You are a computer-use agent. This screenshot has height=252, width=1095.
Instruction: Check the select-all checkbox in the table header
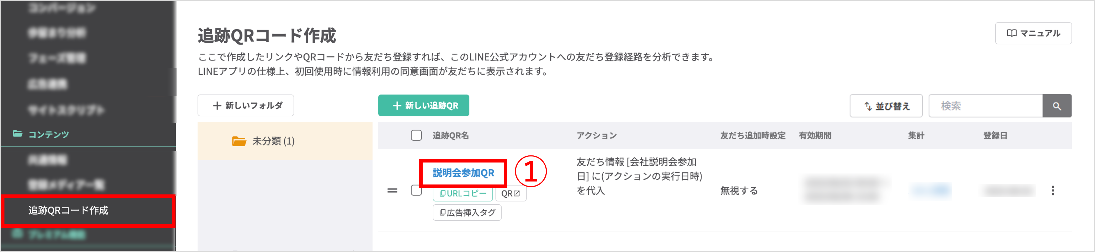point(416,135)
